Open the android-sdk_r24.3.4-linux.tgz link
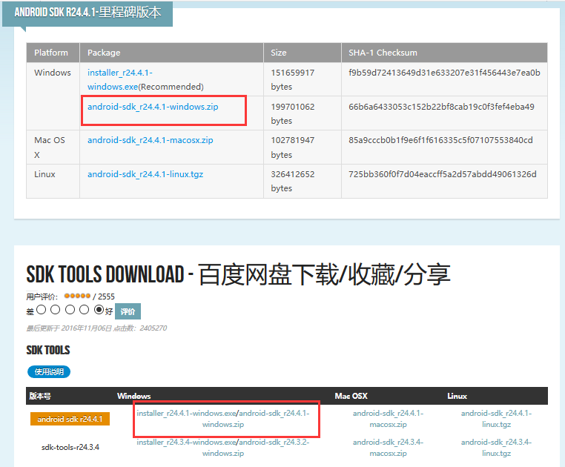The height and width of the screenshot is (467, 565). point(496,448)
